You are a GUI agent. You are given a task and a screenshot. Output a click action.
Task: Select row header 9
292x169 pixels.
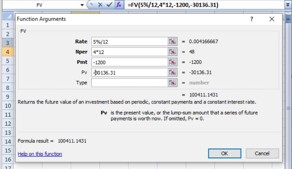(8, 97)
